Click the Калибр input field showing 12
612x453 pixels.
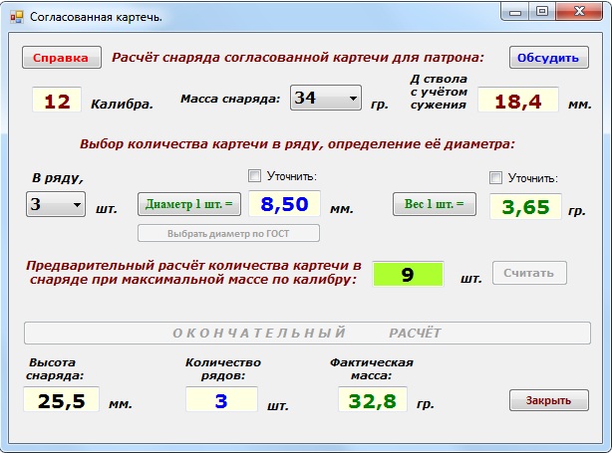click(57, 101)
